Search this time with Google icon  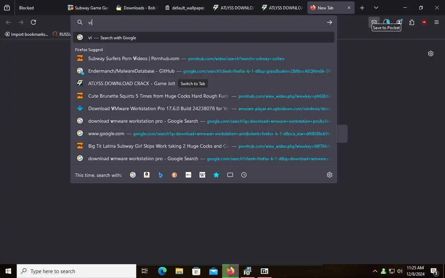tap(133, 175)
